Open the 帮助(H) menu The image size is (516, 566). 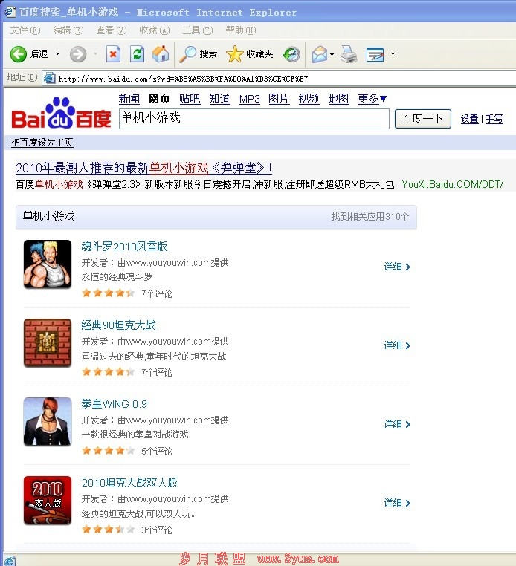point(241,30)
